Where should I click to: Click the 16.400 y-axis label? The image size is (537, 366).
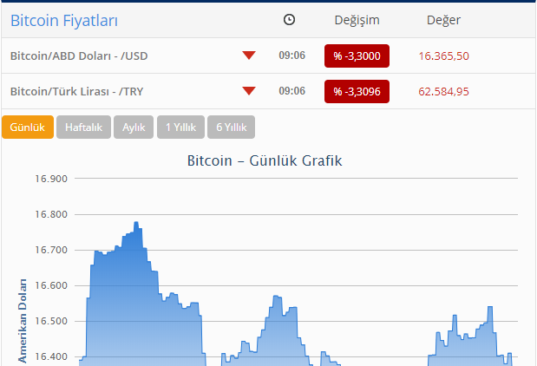pyautogui.click(x=51, y=356)
